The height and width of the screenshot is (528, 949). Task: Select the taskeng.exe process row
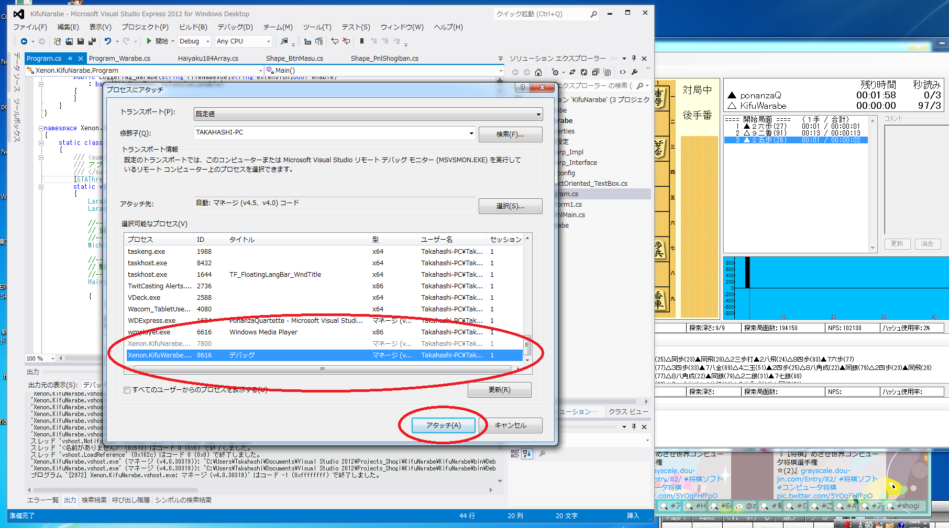[324, 252]
